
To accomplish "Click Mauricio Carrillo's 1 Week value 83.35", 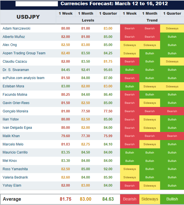I will [66, 152].
